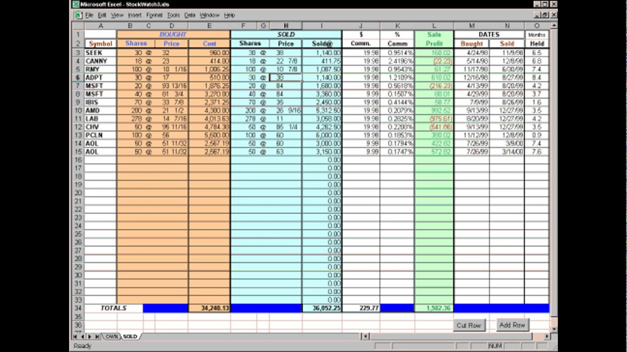This screenshot has width=627, height=352.
Task: Click the IBIS symbol cell
Action: (100, 102)
